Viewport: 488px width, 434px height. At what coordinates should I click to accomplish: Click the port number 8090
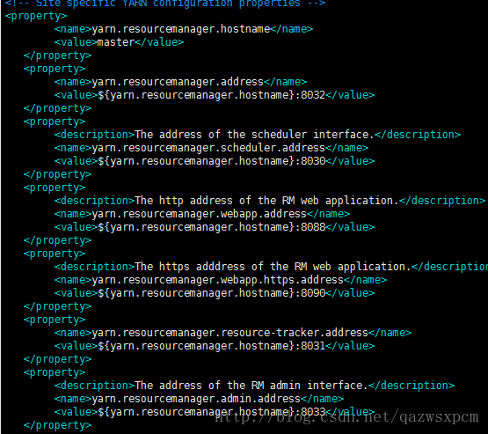pyautogui.click(x=313, y=293)
